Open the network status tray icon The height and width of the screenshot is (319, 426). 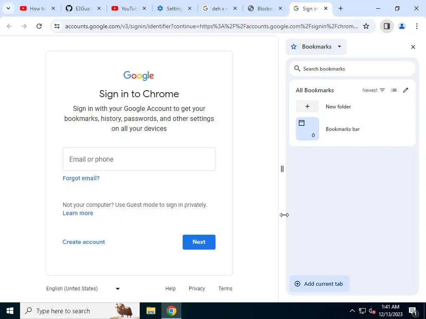pyautogui.click(x=362, y=311)
